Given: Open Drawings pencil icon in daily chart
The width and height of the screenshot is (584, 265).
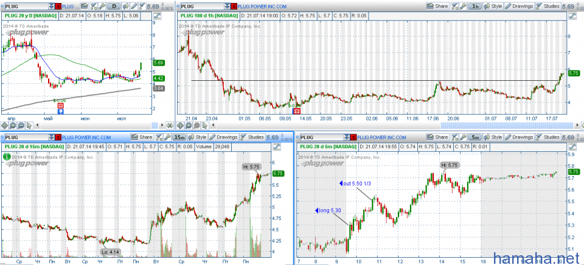Looking at the screenshot, I should (134, 6).
